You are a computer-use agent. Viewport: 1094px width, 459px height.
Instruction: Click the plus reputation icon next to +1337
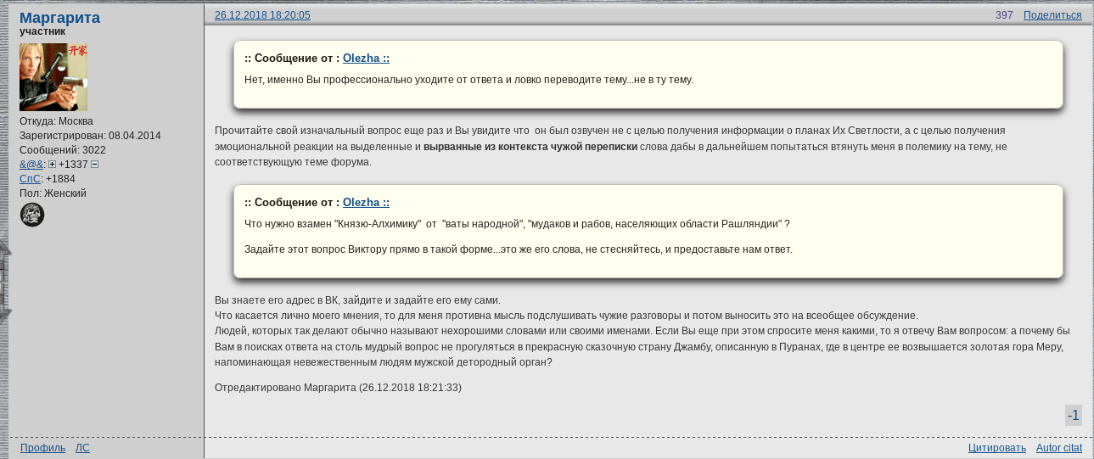[52, 165]
